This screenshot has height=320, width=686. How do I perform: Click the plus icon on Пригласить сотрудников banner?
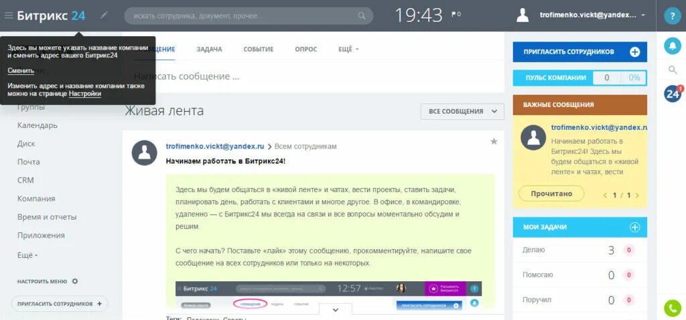pyautogui.click(x=634, y=52)
